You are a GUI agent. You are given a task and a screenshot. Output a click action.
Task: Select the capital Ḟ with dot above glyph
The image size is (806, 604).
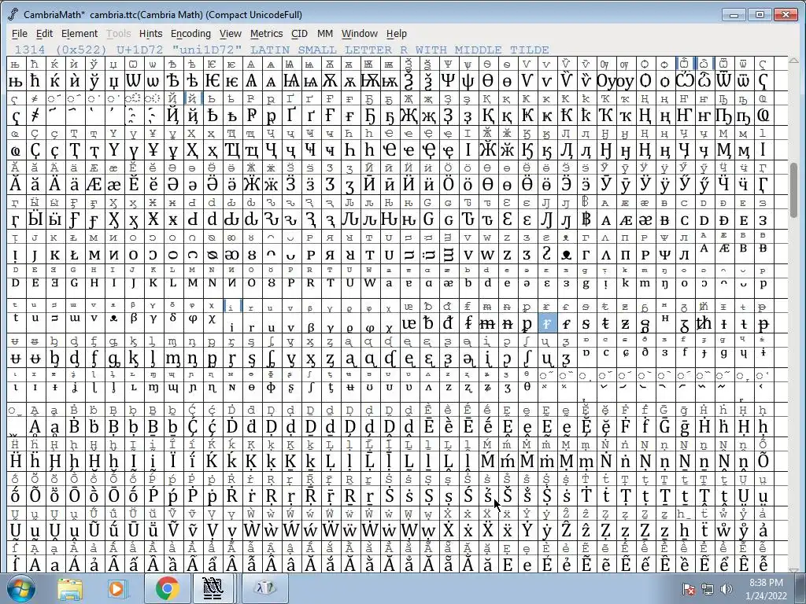point(625,426)
